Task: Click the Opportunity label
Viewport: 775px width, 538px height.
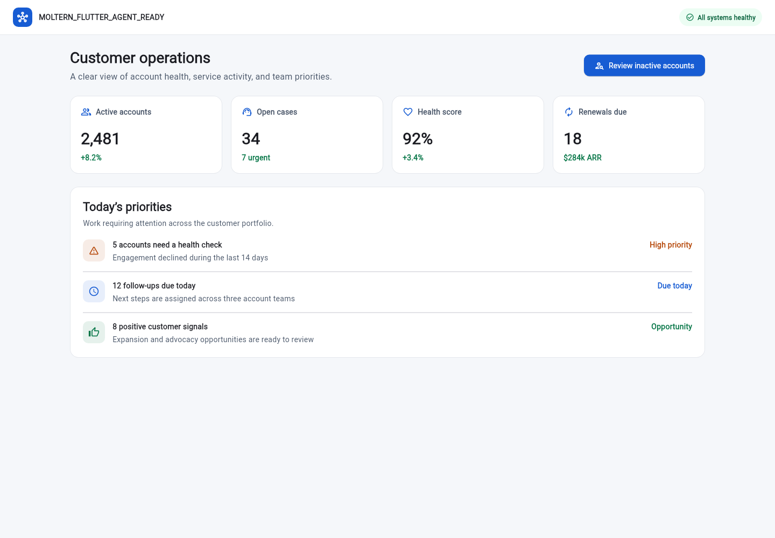Action: click(672, 327)
